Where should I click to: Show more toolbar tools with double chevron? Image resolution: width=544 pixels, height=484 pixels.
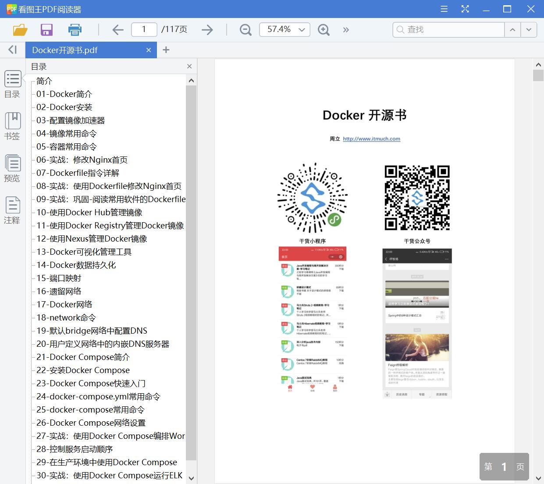click(x=346, y=30)
